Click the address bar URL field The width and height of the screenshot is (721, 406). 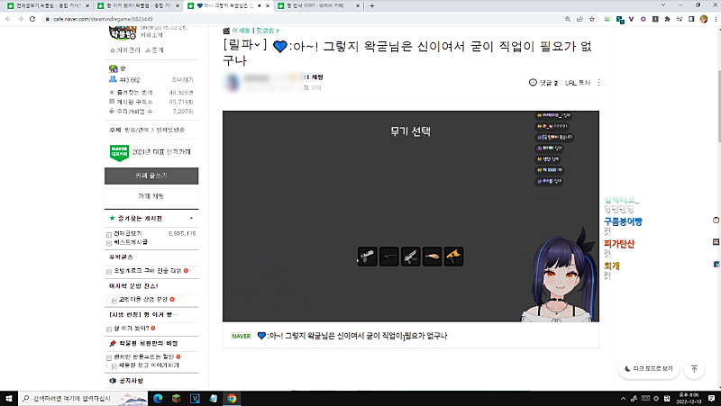click(304, 19)
